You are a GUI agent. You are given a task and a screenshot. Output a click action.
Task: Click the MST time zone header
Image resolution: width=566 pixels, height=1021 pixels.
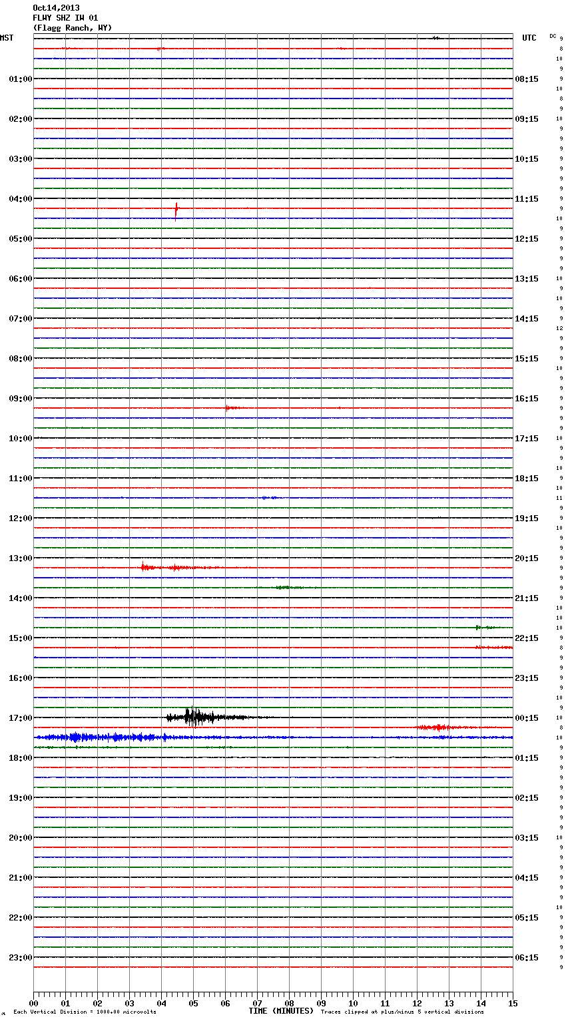click(7, 38)
